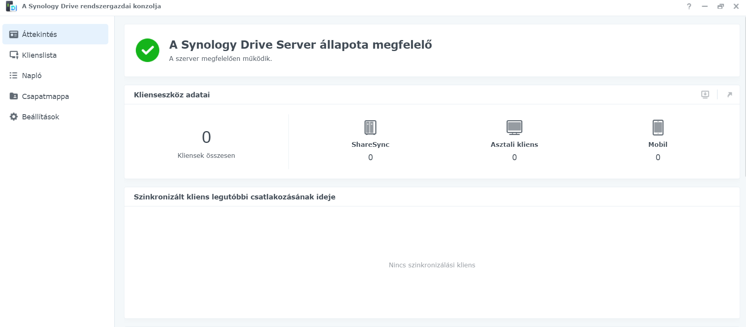This screenshot has width=746, height=327.
Task: Click the 'Mobil' label
Action: tap(658, 144)
